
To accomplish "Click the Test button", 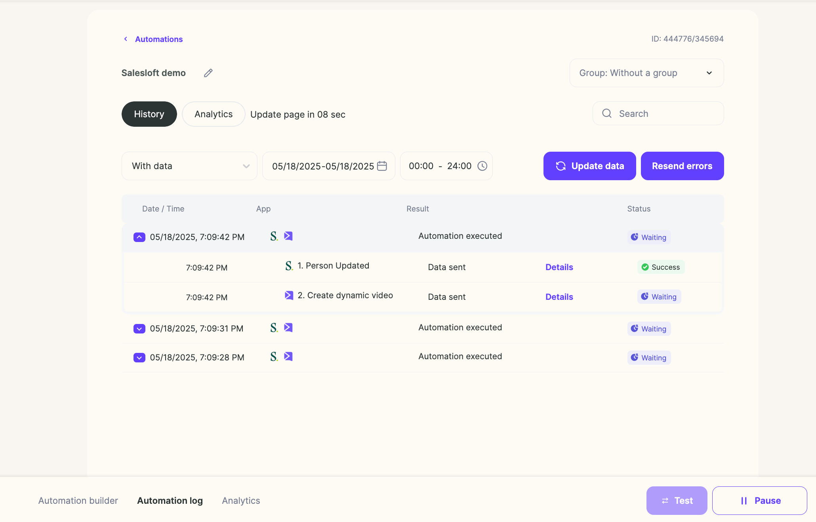I will coord(677,501).
